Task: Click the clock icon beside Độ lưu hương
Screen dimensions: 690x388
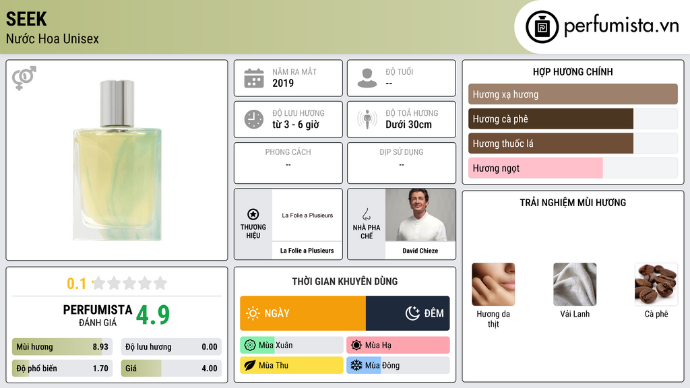Action: (x=254, y=119)
